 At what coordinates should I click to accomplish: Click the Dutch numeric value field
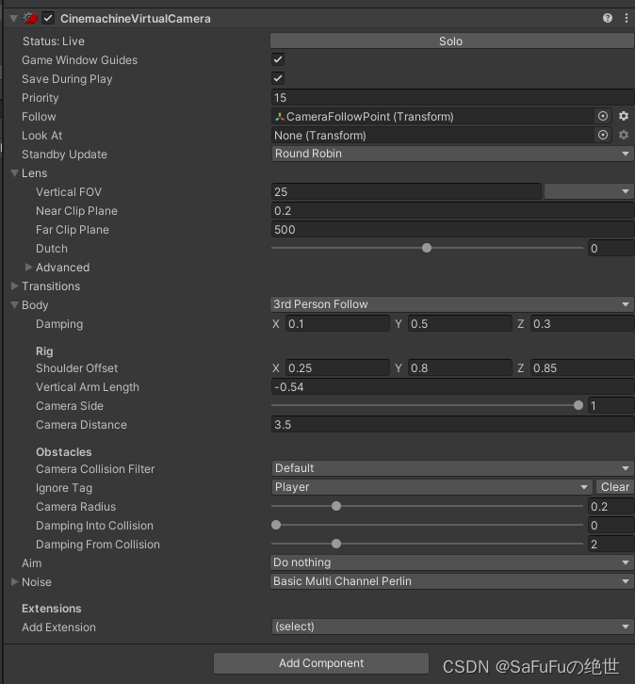(x=611, y=248)
